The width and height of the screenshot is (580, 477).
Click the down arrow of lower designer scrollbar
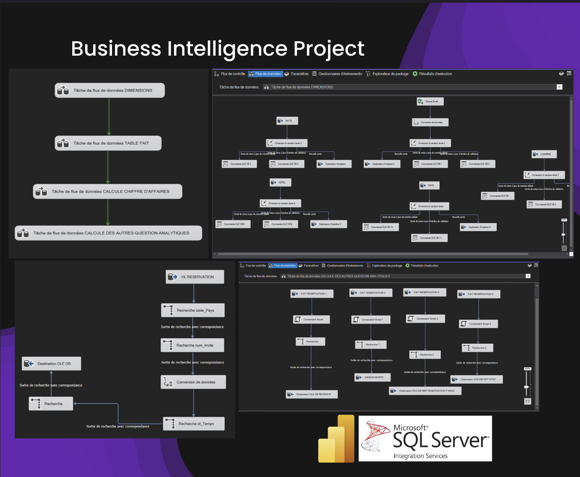coord(537,408)
